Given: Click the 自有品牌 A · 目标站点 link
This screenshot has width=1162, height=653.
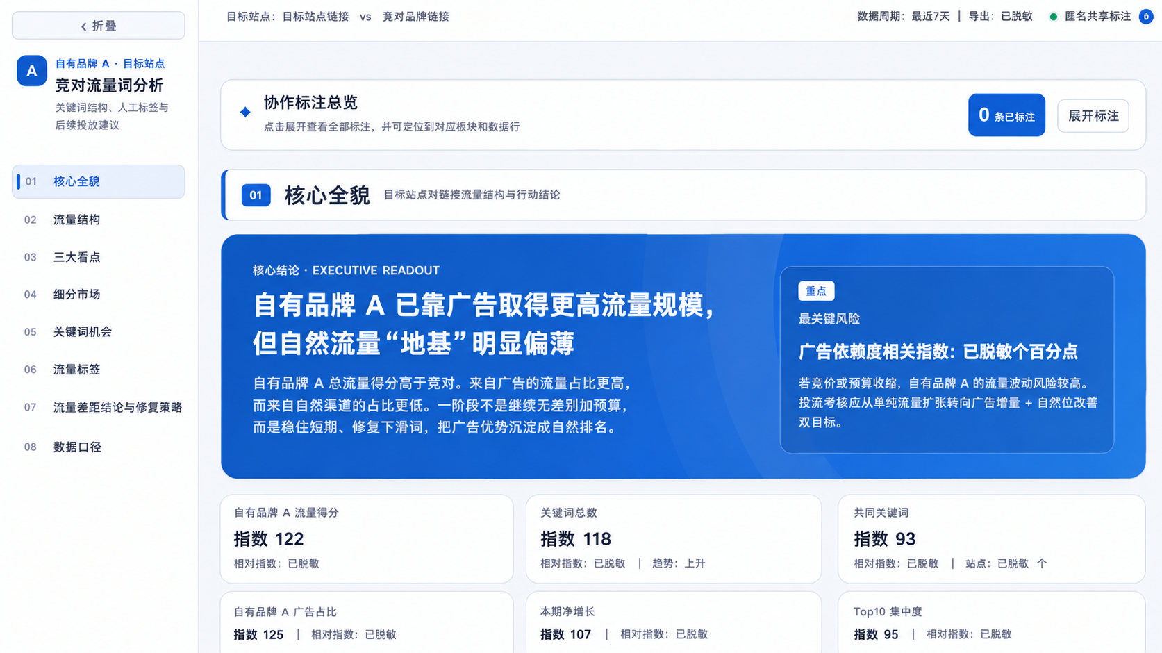Looking at the screenshot, I should [110, 63].
